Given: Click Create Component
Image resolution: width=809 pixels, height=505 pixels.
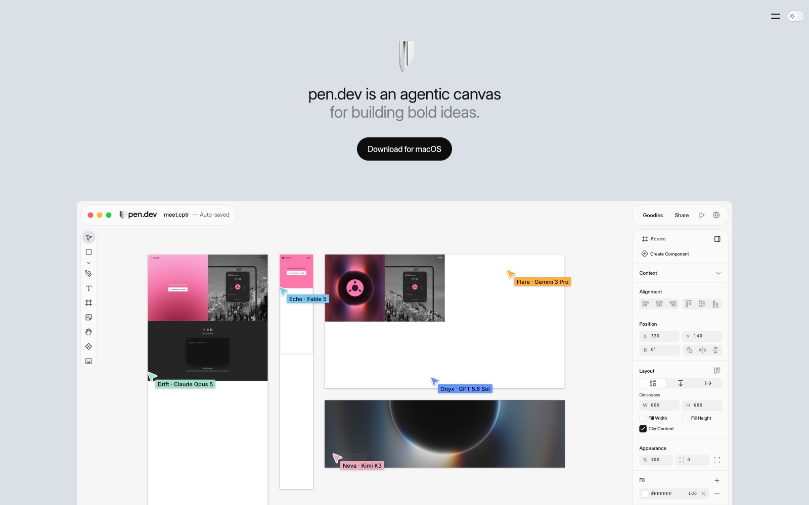Looking at the screenshot, I should [665, 254].
